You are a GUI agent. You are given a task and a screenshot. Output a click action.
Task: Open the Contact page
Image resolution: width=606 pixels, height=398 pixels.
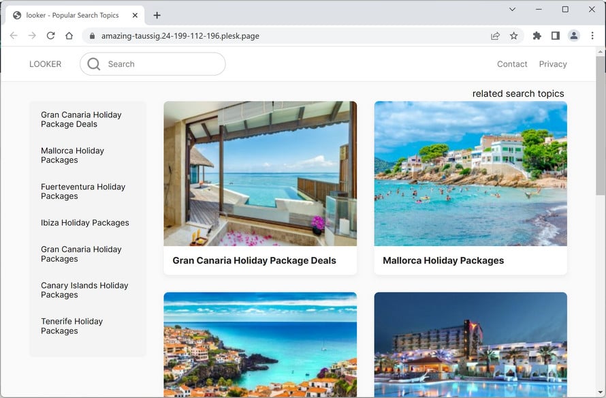point(512,64)
